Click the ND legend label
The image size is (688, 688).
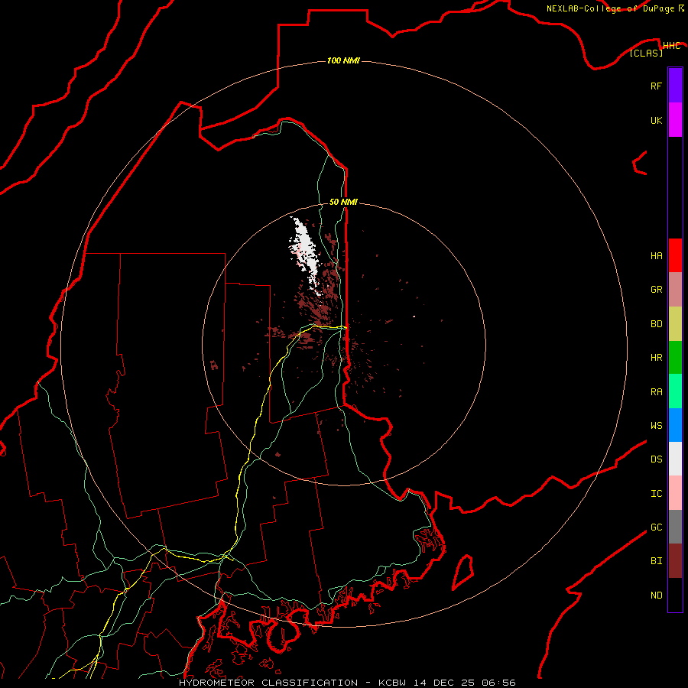click(x=656, y=595)
